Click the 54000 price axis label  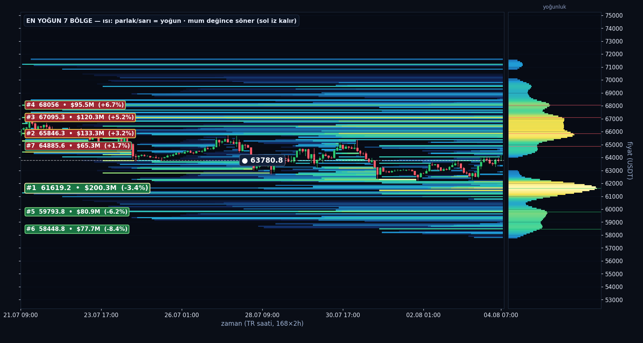click(614, 287)
